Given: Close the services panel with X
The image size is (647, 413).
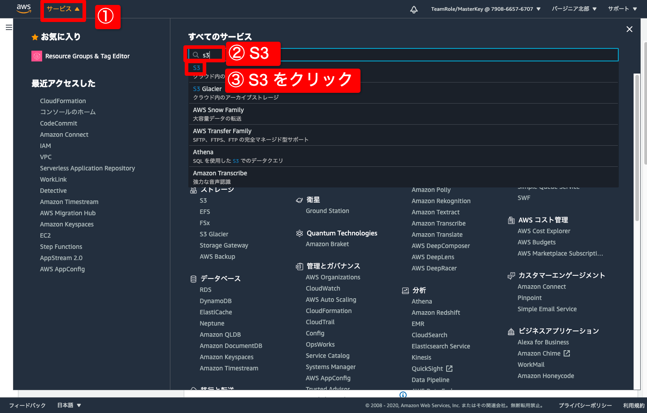Looking at the screenshot, I should (630, 29).
